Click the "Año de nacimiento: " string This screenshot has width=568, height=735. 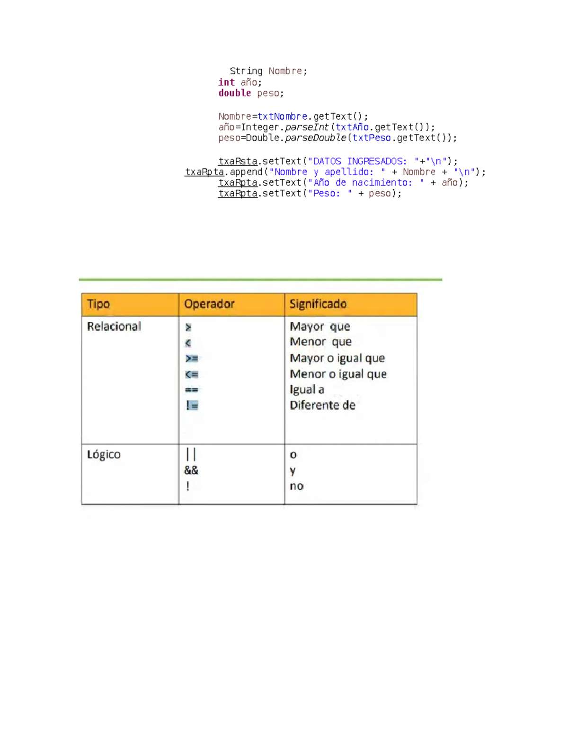pos(366,183)
